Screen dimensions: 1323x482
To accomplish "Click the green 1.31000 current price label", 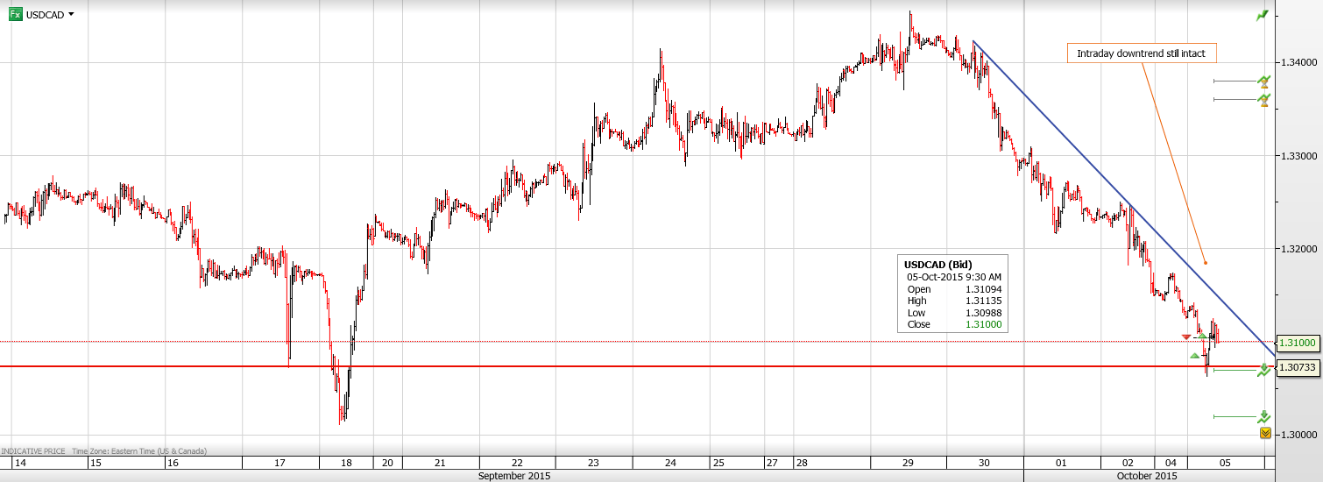I will (x=1298, y=343).
